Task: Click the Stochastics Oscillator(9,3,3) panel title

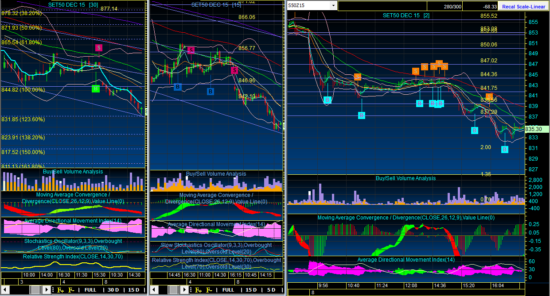Action: coord(73,244)
